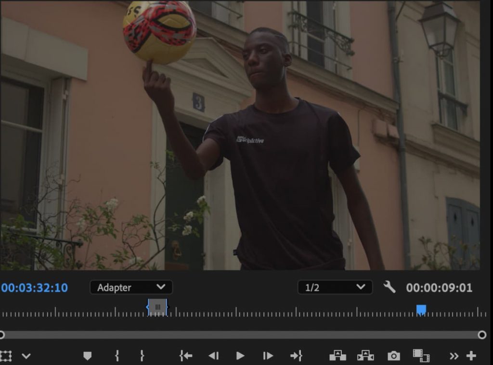Click the Add Marker icon

pos(87,356)
